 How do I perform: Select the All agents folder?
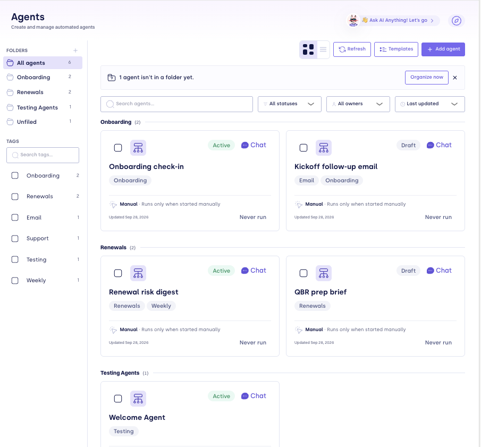point(43,63)
